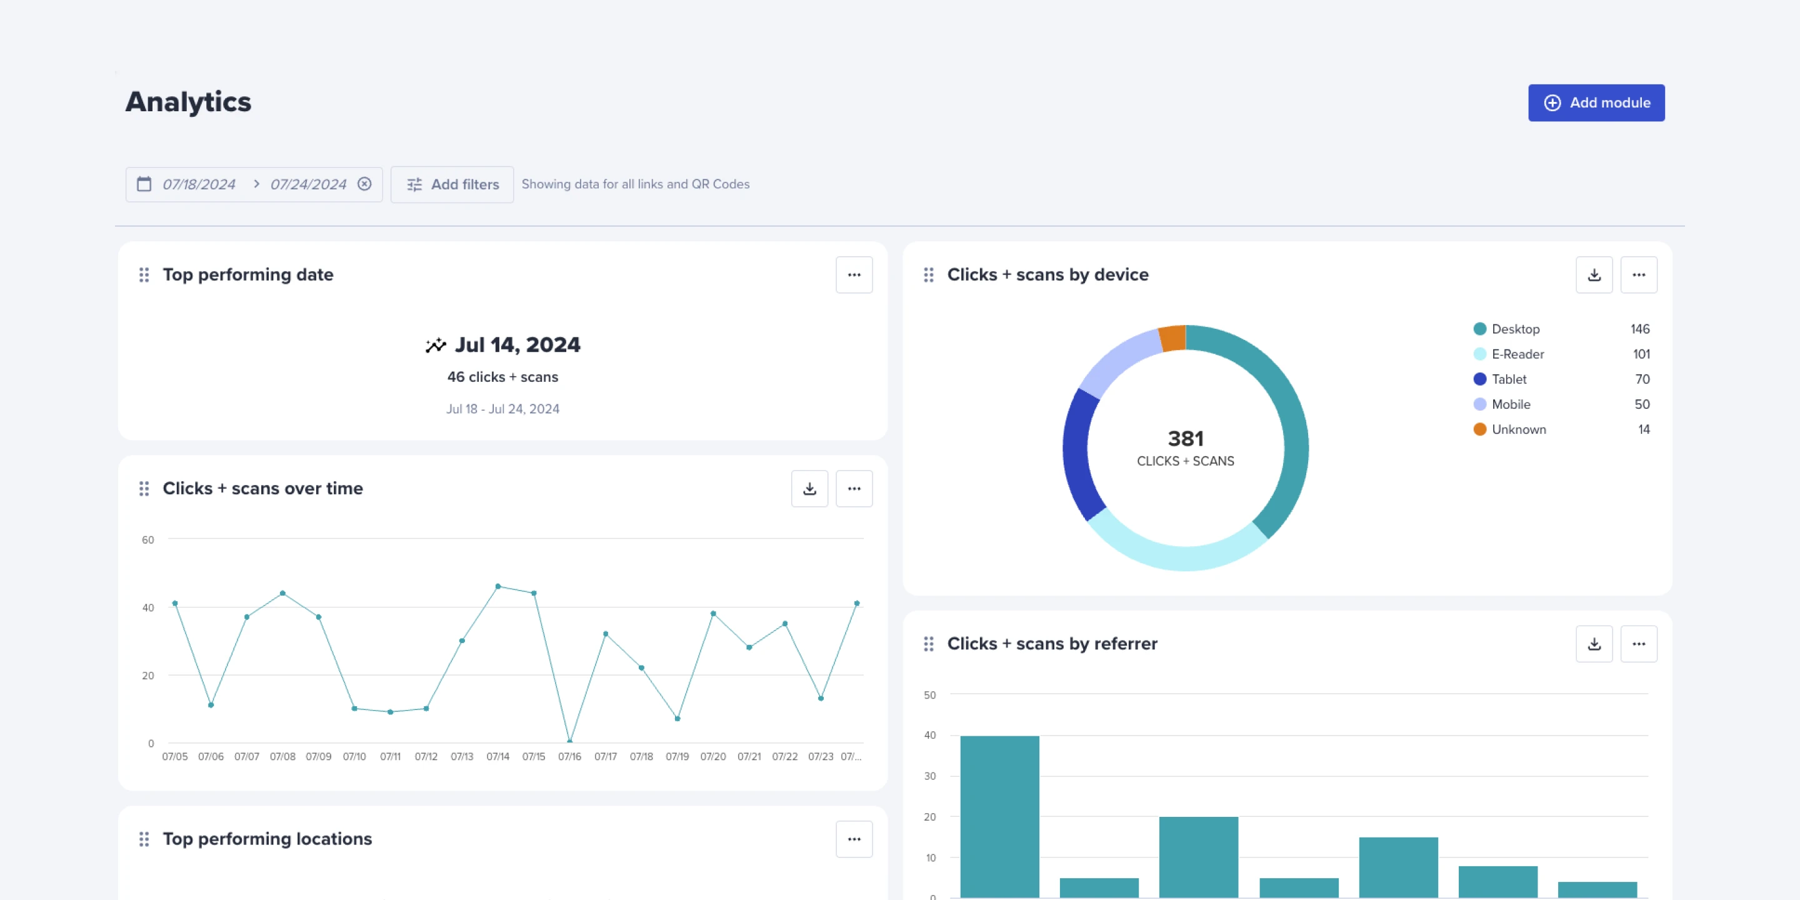Open options menu on Top performing locations

854,839
